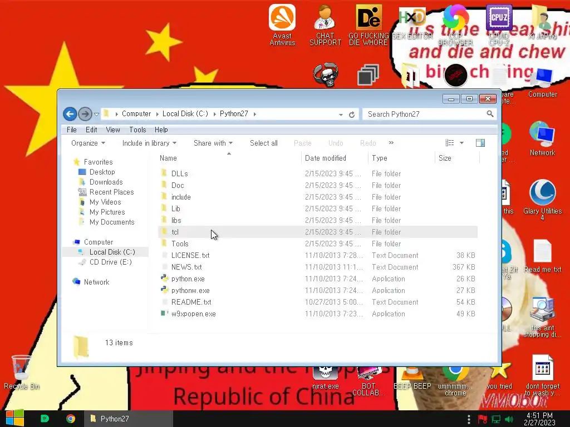Open the taskbar clock showing 4:51 PM
Screen dimensions: 570x427
click(539, 419)
